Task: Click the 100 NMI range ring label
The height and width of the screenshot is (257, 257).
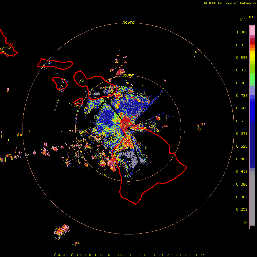Action: pyautogui.click(x=128, y=23)
